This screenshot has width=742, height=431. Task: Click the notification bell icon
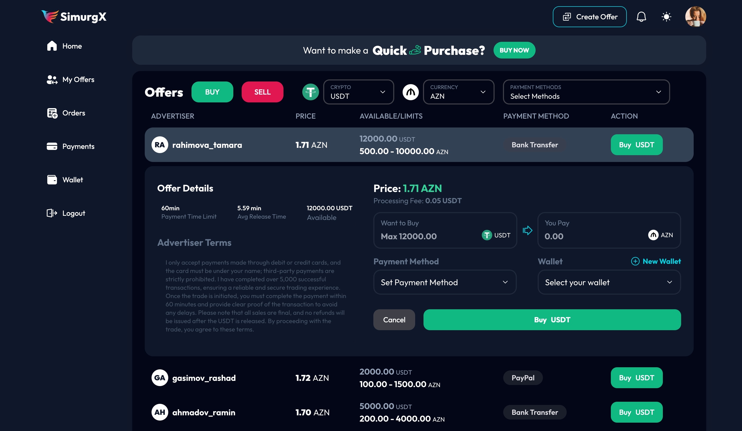point(640,16)
